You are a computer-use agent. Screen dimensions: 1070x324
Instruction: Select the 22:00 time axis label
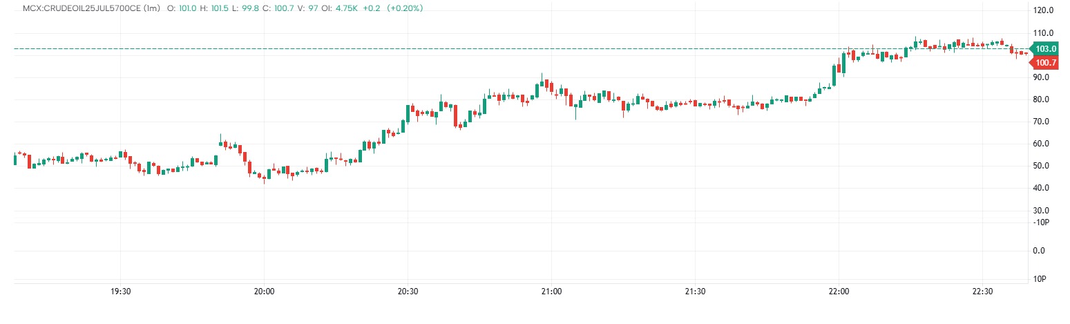(838, 292)
